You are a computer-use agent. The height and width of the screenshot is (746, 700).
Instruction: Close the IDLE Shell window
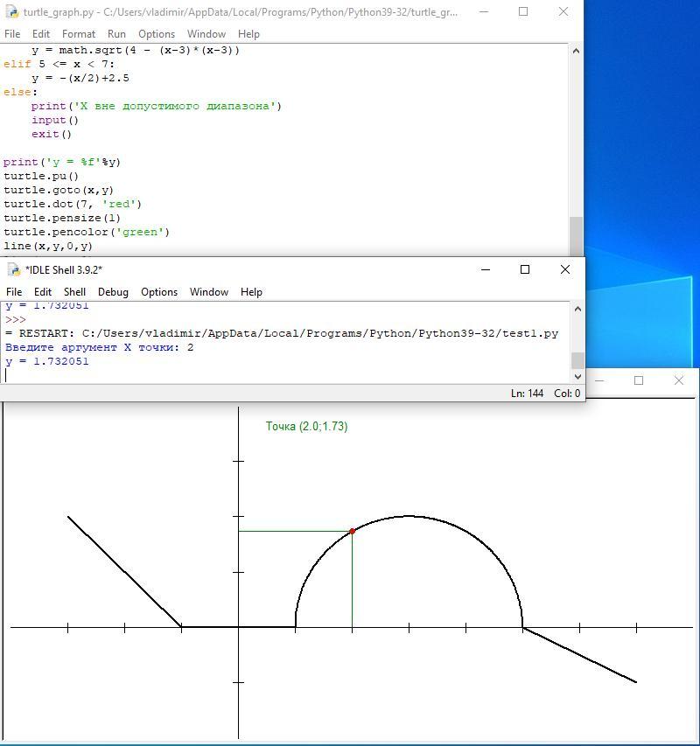pyautogui.click(x=565, y=269)
